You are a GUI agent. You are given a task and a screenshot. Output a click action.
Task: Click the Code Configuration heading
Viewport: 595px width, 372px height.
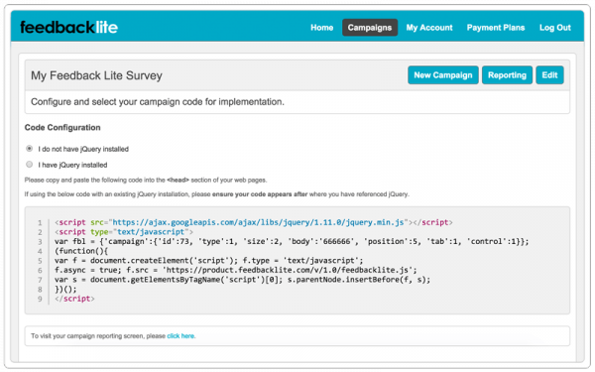pos(62,128)
